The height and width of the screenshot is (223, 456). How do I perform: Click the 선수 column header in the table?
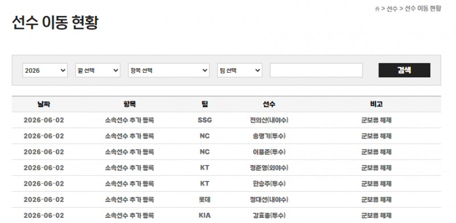[269, 104]
